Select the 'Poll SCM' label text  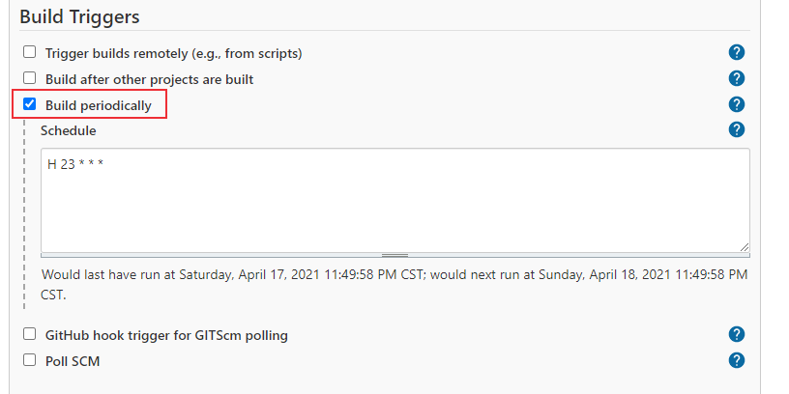click(x=73, y=361)
